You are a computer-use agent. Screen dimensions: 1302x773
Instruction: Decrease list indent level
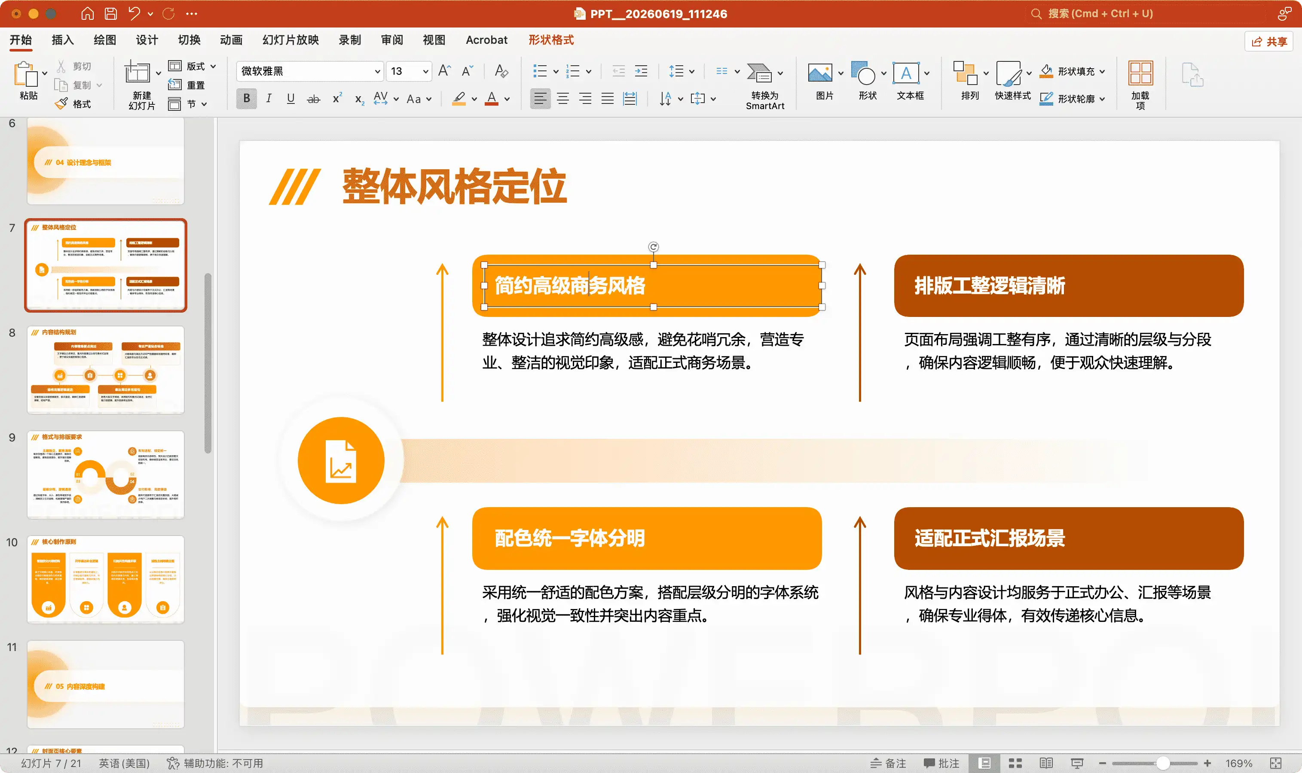point(618,71)
